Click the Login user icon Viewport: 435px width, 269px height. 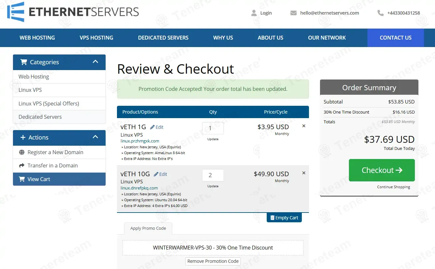click(254, 13)
